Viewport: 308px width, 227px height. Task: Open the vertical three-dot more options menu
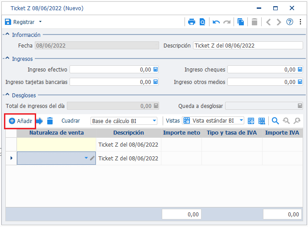(x=300, y=22)
